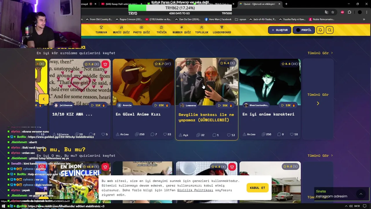The image size is (371, 209).
Task: Open the En İkon Sevinçleri quiz thumbnail
Action: point(80,182)
